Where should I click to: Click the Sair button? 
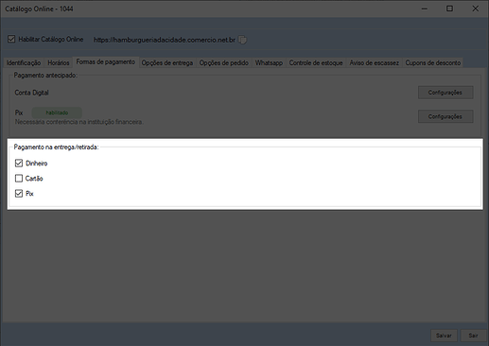(473, 336)
